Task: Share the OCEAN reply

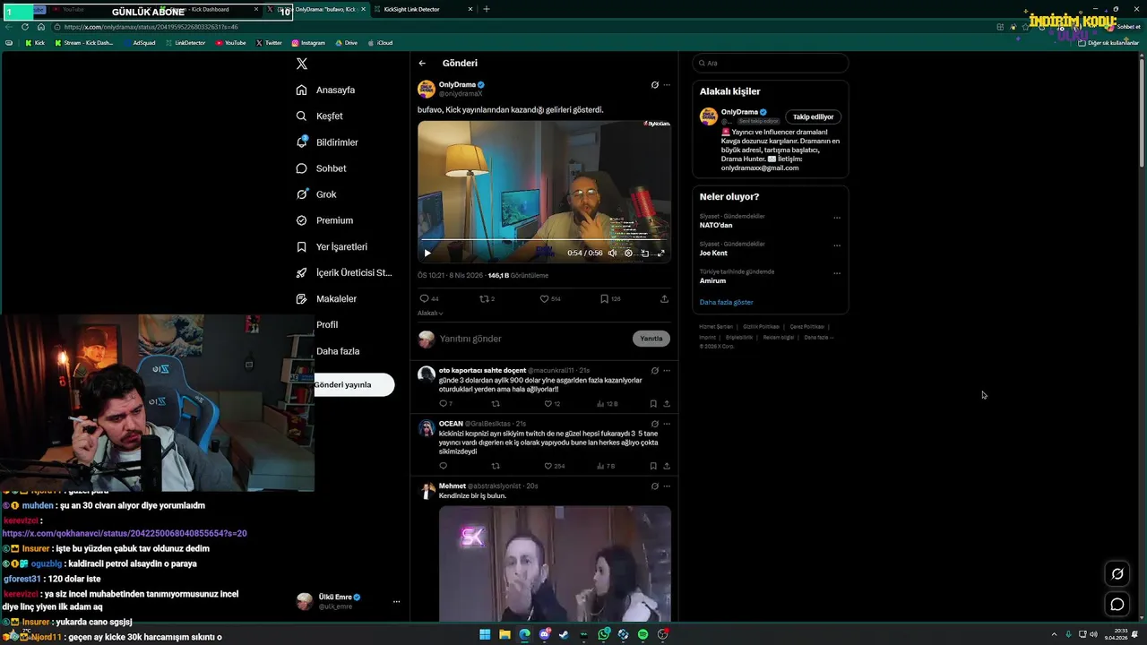Action: tap(666, 466)
